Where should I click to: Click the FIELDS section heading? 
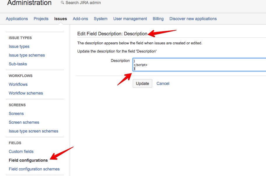[15, 143]
